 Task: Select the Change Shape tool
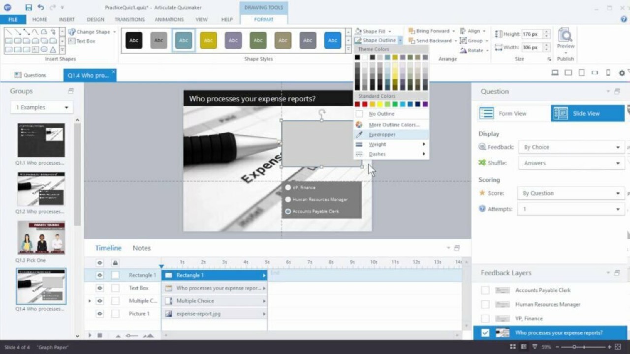pos(93,31)
